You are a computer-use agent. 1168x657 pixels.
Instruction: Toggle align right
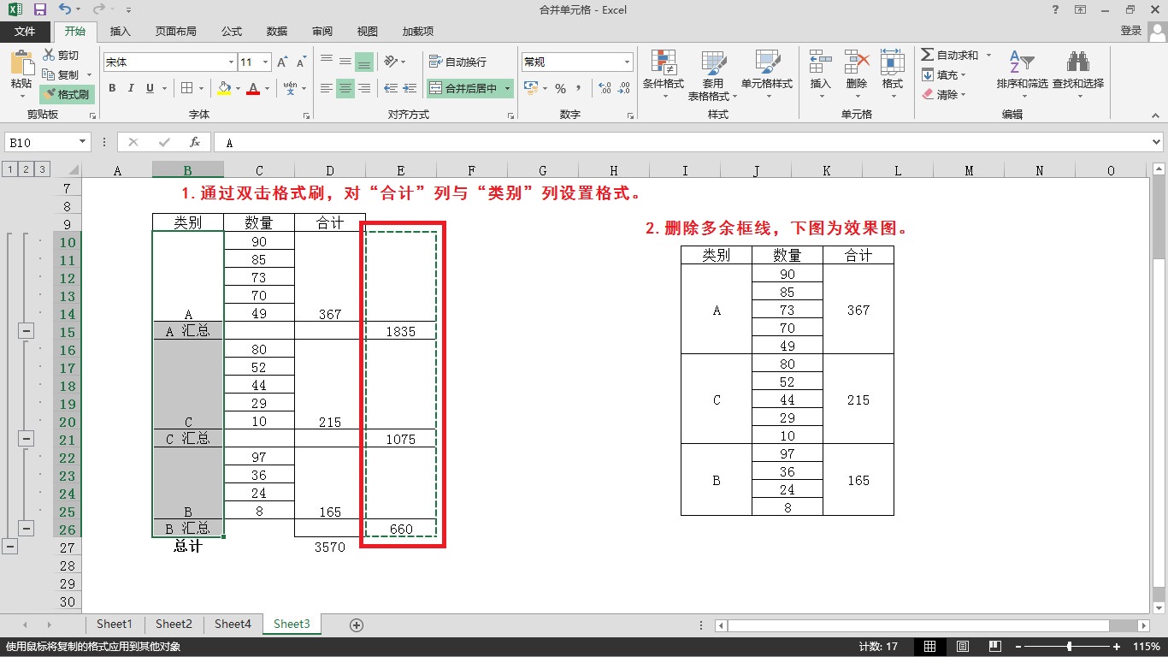pos(364,88)
